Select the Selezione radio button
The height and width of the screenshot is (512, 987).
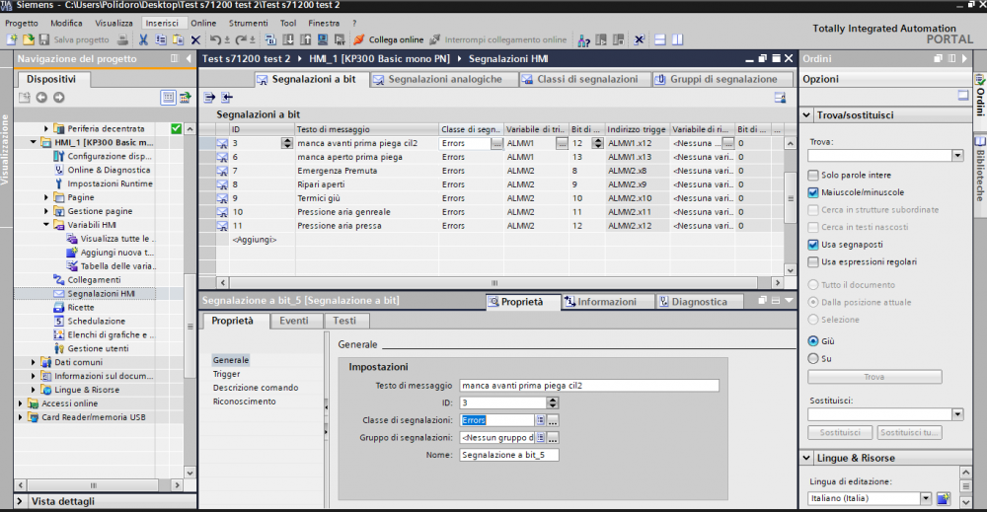click(x=813, y=320)
